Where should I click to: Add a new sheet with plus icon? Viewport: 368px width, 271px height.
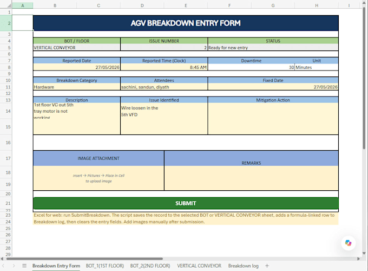[267, 266]
